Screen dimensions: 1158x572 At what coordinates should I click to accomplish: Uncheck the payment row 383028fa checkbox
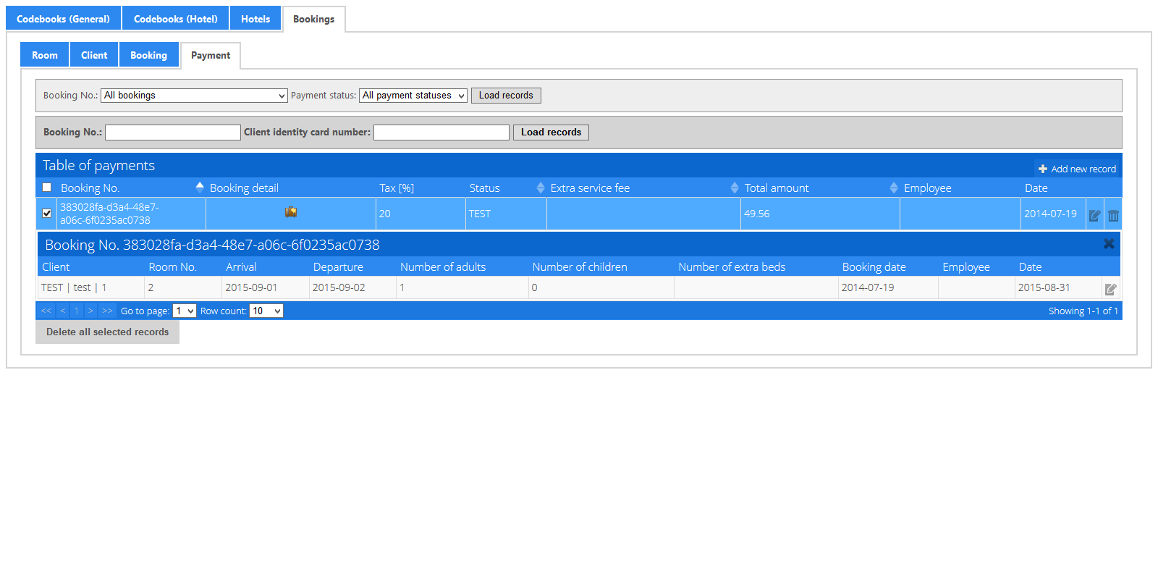[x=47, y=214]
